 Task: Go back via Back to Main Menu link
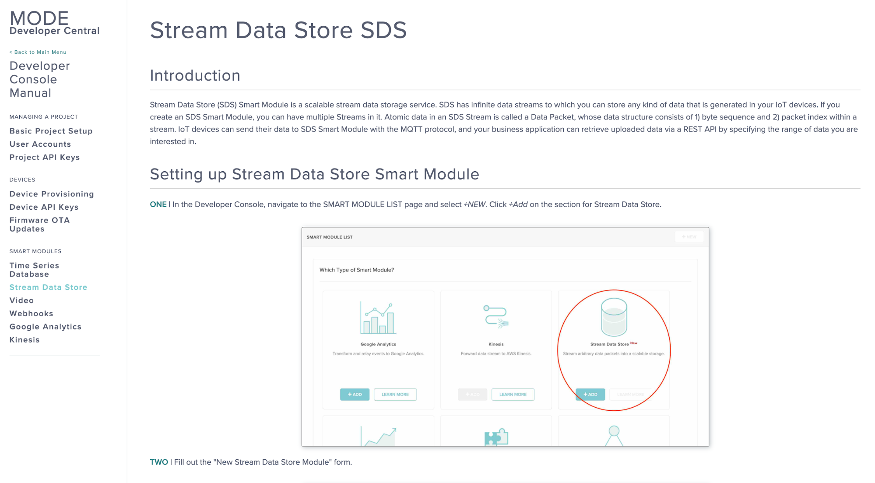tap(38, 52)
